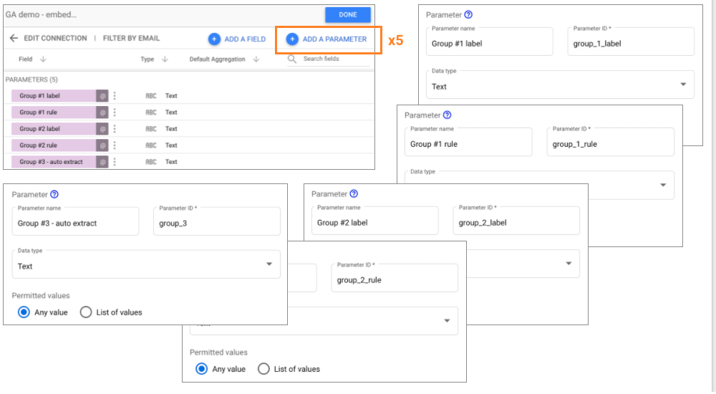Go back using the arrow beside EDIT CONNECTION
716x394 pixels.
coord(14,39)
